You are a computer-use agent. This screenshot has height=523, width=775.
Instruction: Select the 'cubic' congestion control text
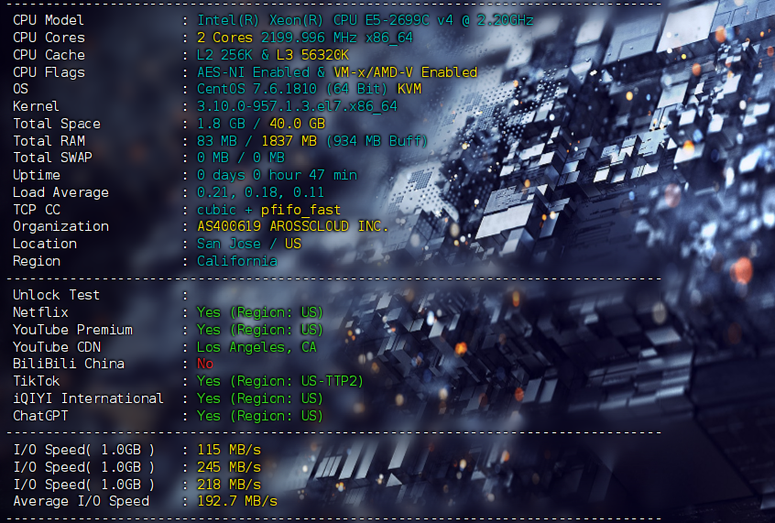point(216,210)
